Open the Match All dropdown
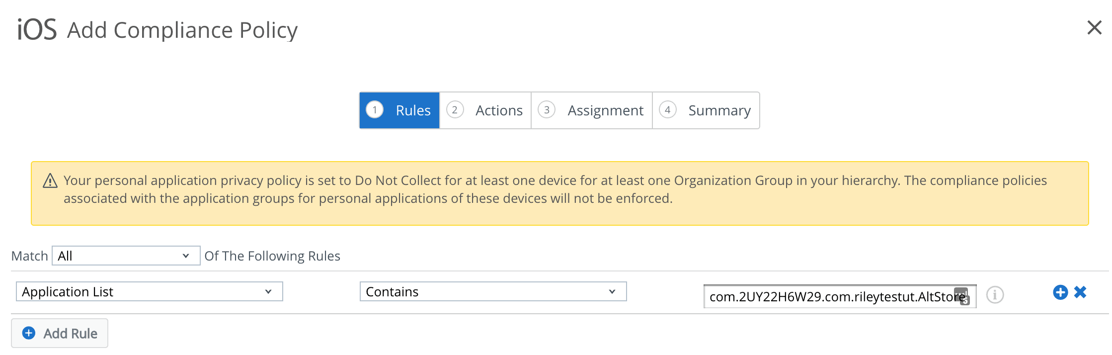1112x355 pixels. coord(126,256)
